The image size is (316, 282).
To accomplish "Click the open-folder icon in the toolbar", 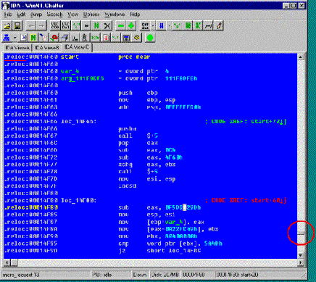I will click(x=7, y=25).
